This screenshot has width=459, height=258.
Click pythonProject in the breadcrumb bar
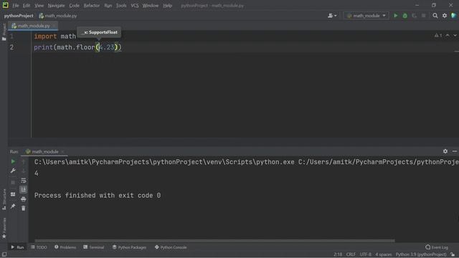tap(19, 16)
